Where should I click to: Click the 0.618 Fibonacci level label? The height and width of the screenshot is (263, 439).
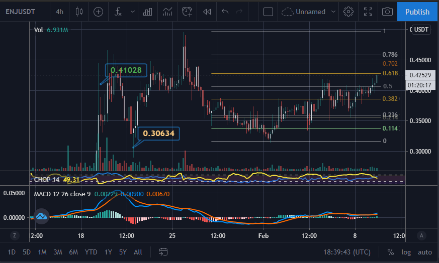(390, 73)
